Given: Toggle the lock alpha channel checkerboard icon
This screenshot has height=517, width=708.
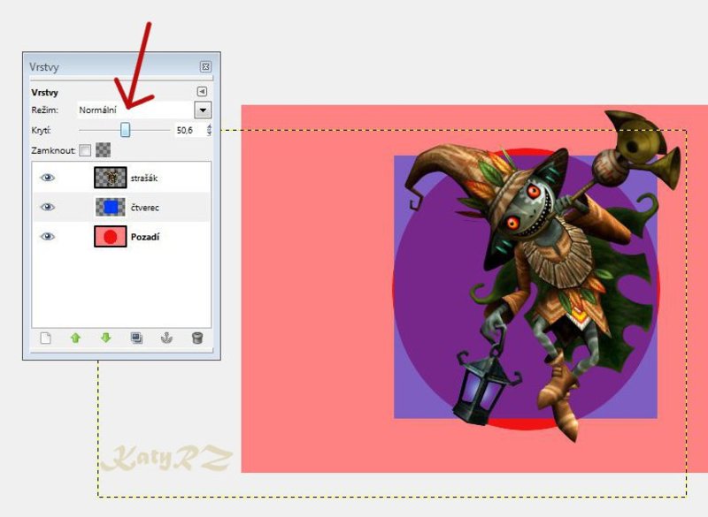Looking at the screenshot, I should pyautogui.click(x=103, y=150).
